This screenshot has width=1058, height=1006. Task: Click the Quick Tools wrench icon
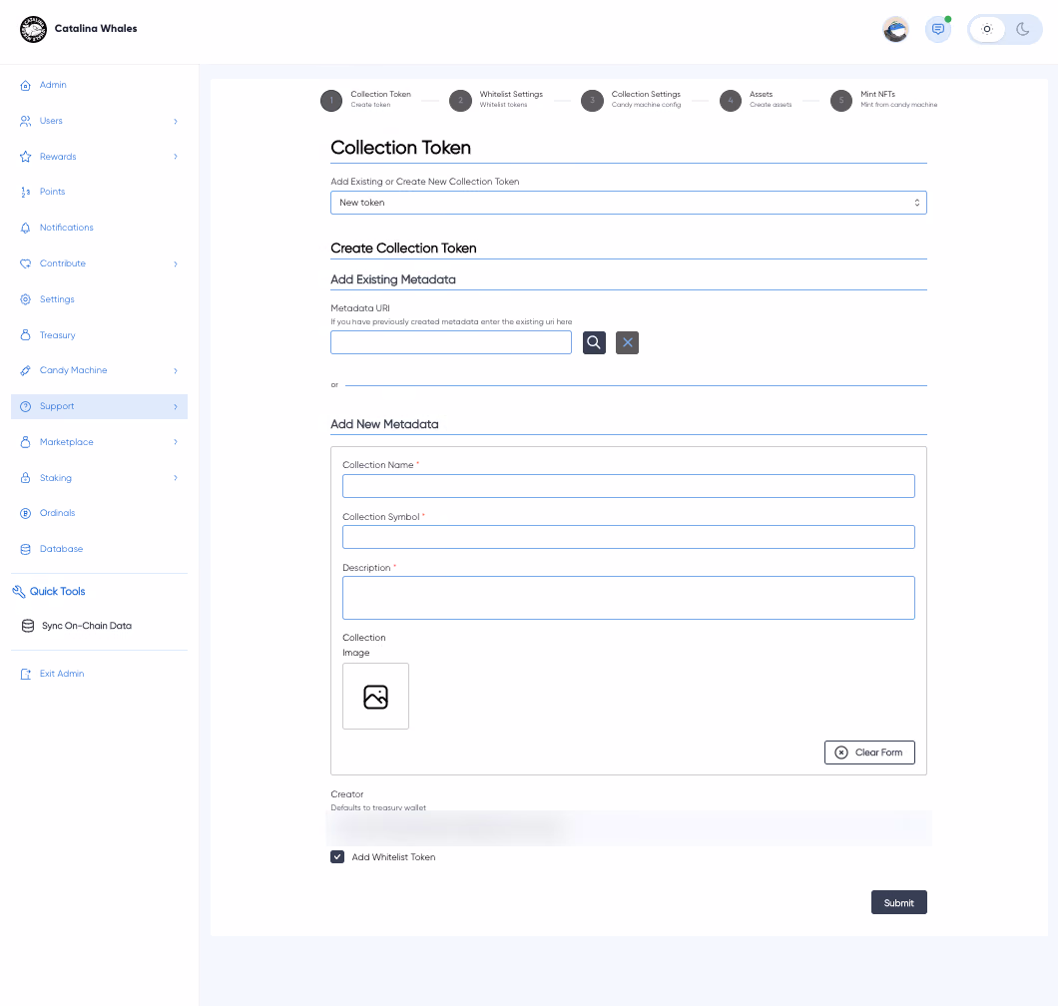19,592
